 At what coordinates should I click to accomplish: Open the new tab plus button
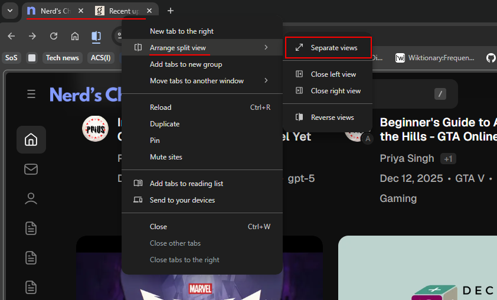click(x=171, y=11)
